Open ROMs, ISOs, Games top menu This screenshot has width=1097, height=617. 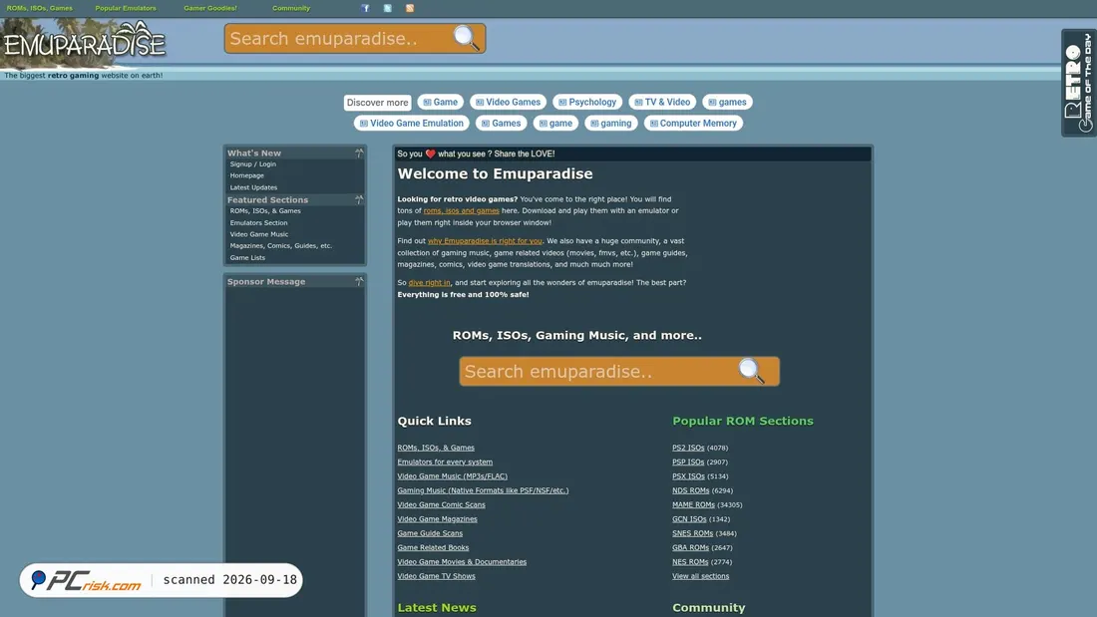tap(40, 8)
